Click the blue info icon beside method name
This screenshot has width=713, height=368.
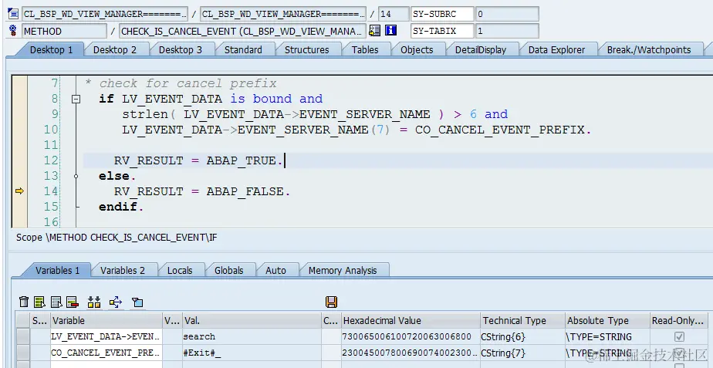[390, 31]
